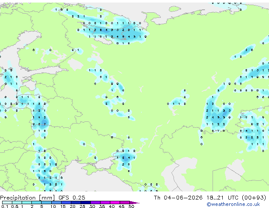Pick the 2–5 mm legend color swatch

[36, 202]
